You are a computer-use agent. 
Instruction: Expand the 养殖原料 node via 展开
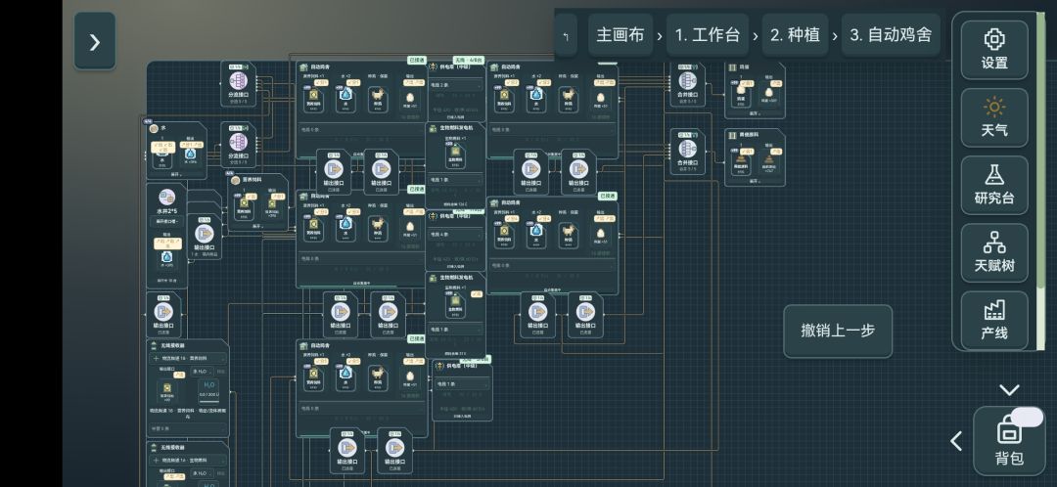coord(754,181)
